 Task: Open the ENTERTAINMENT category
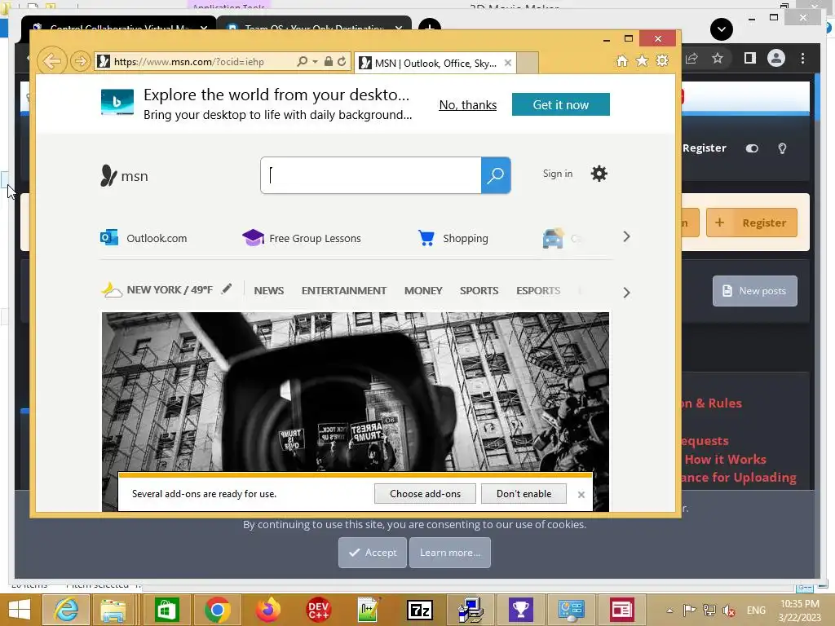pyautogui.click(x=344, y=291)
